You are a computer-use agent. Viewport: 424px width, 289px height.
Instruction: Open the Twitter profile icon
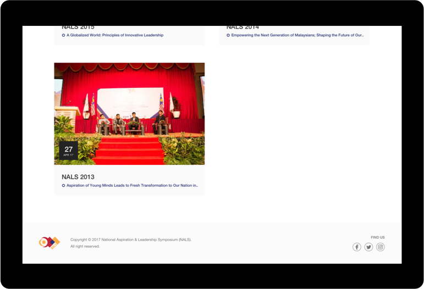(368, 247)
